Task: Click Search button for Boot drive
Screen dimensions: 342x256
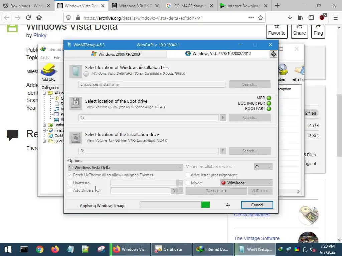Action: click(250, 118)
